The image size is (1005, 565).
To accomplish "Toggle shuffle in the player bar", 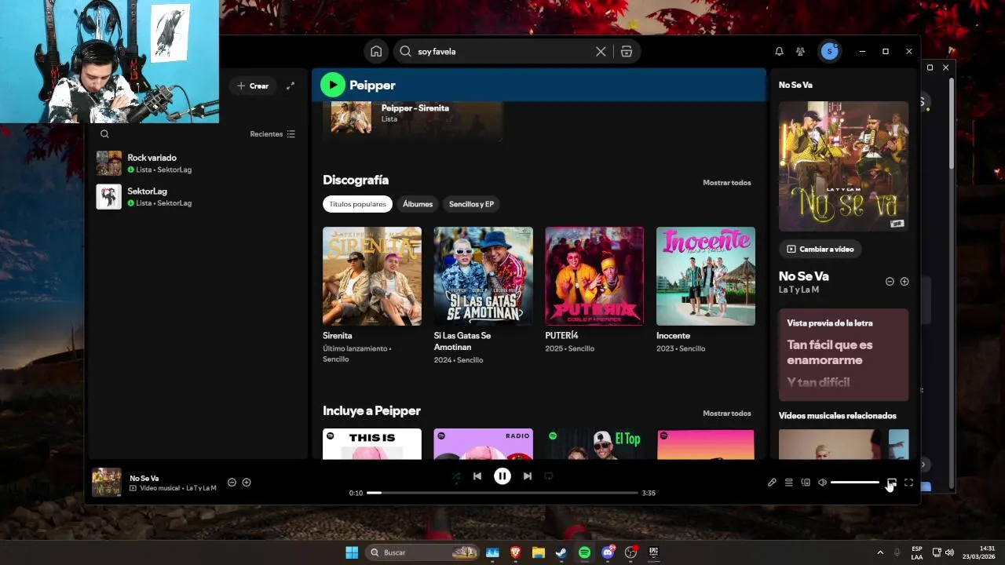I will tap(456, 476).
